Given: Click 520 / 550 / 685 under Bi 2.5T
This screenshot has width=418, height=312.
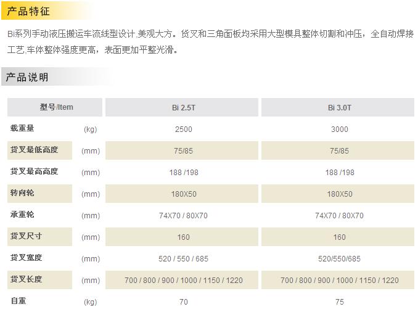Looking at the screenshot, I should [183, 259].
